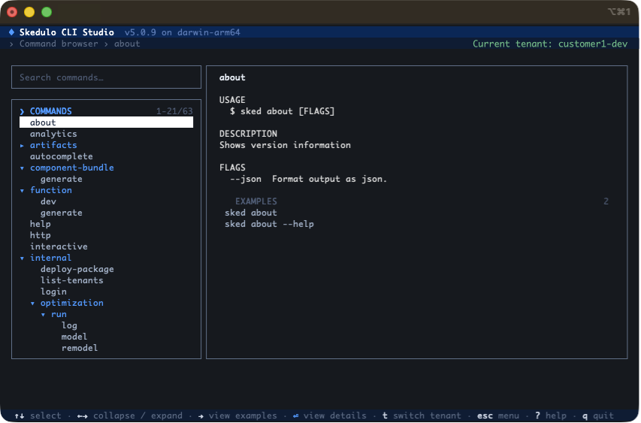
Task: Collapse the 'component-bundle' group triangle
Action: tap(22, 168)
